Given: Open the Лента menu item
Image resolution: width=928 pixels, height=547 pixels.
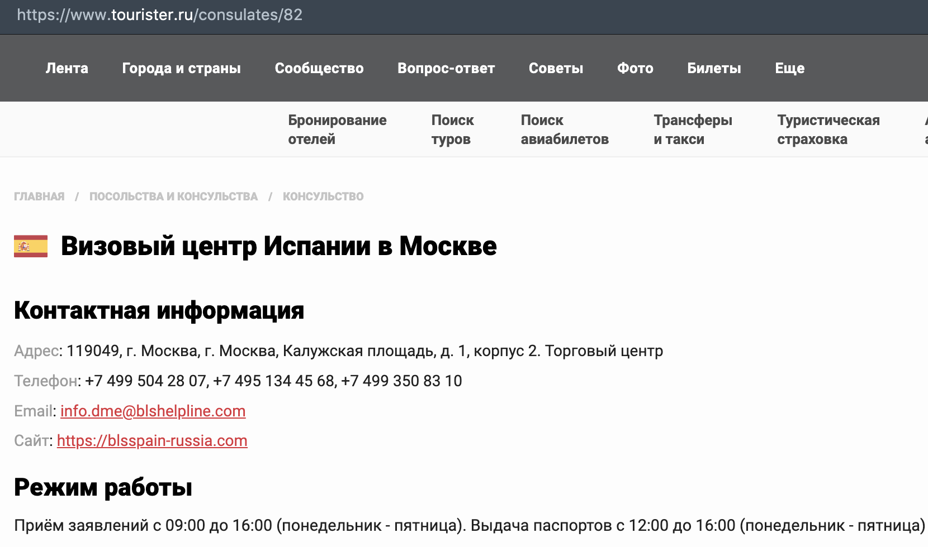Looking at the screenshot, I should [67, 68].
